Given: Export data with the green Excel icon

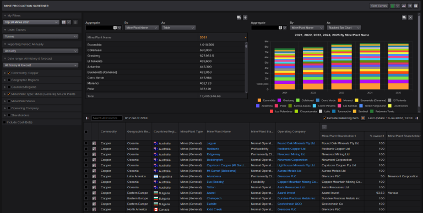Looking at the screenshot, I should (x=393, y=6).
